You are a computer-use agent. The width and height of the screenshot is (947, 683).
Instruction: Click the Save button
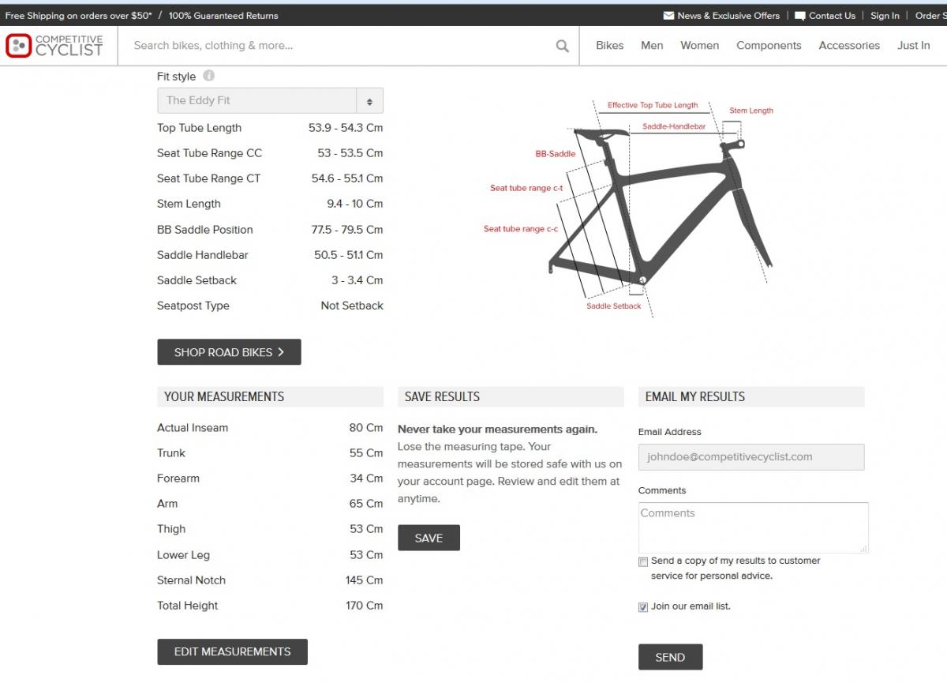coord(429,538)
